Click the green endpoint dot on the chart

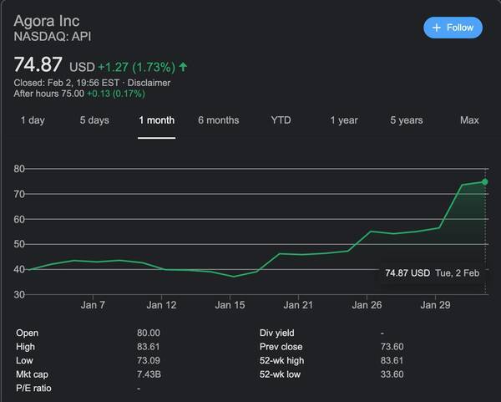(484, 181)
